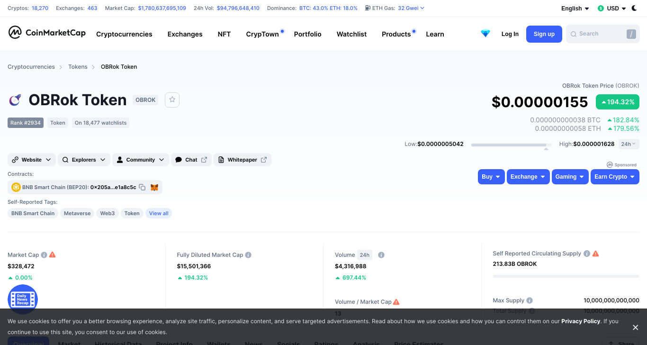Viewport: 647px width, 345px height.
Task: Click the OBRok Token logo
Action: click(15, 100)
